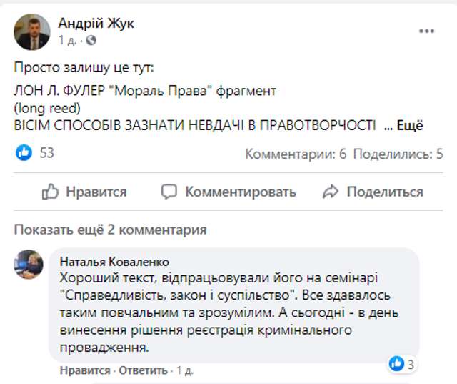The image size is (457, 384).
Task: Open Наталья Коваленко's profile name
Action: pyautogui.click(x=114, y=261)
